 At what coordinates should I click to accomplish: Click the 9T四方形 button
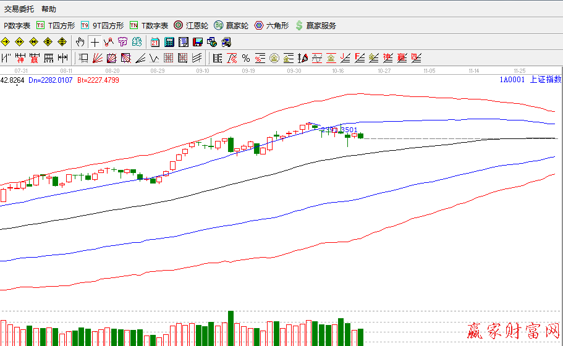tap(103, 25)
